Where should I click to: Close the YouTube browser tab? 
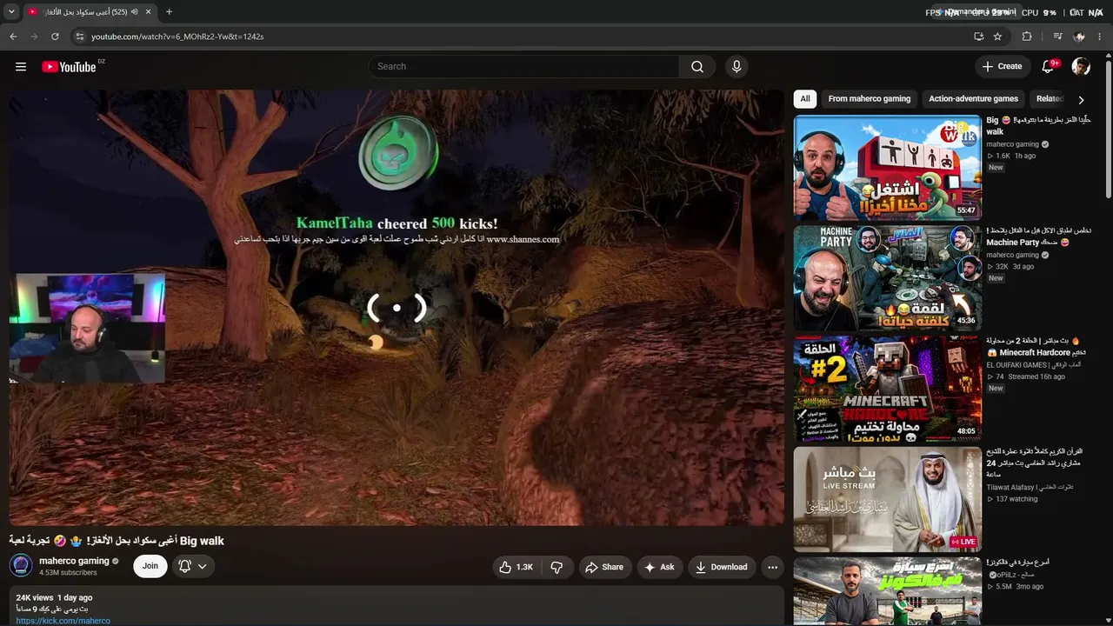(x=148, y=12)
